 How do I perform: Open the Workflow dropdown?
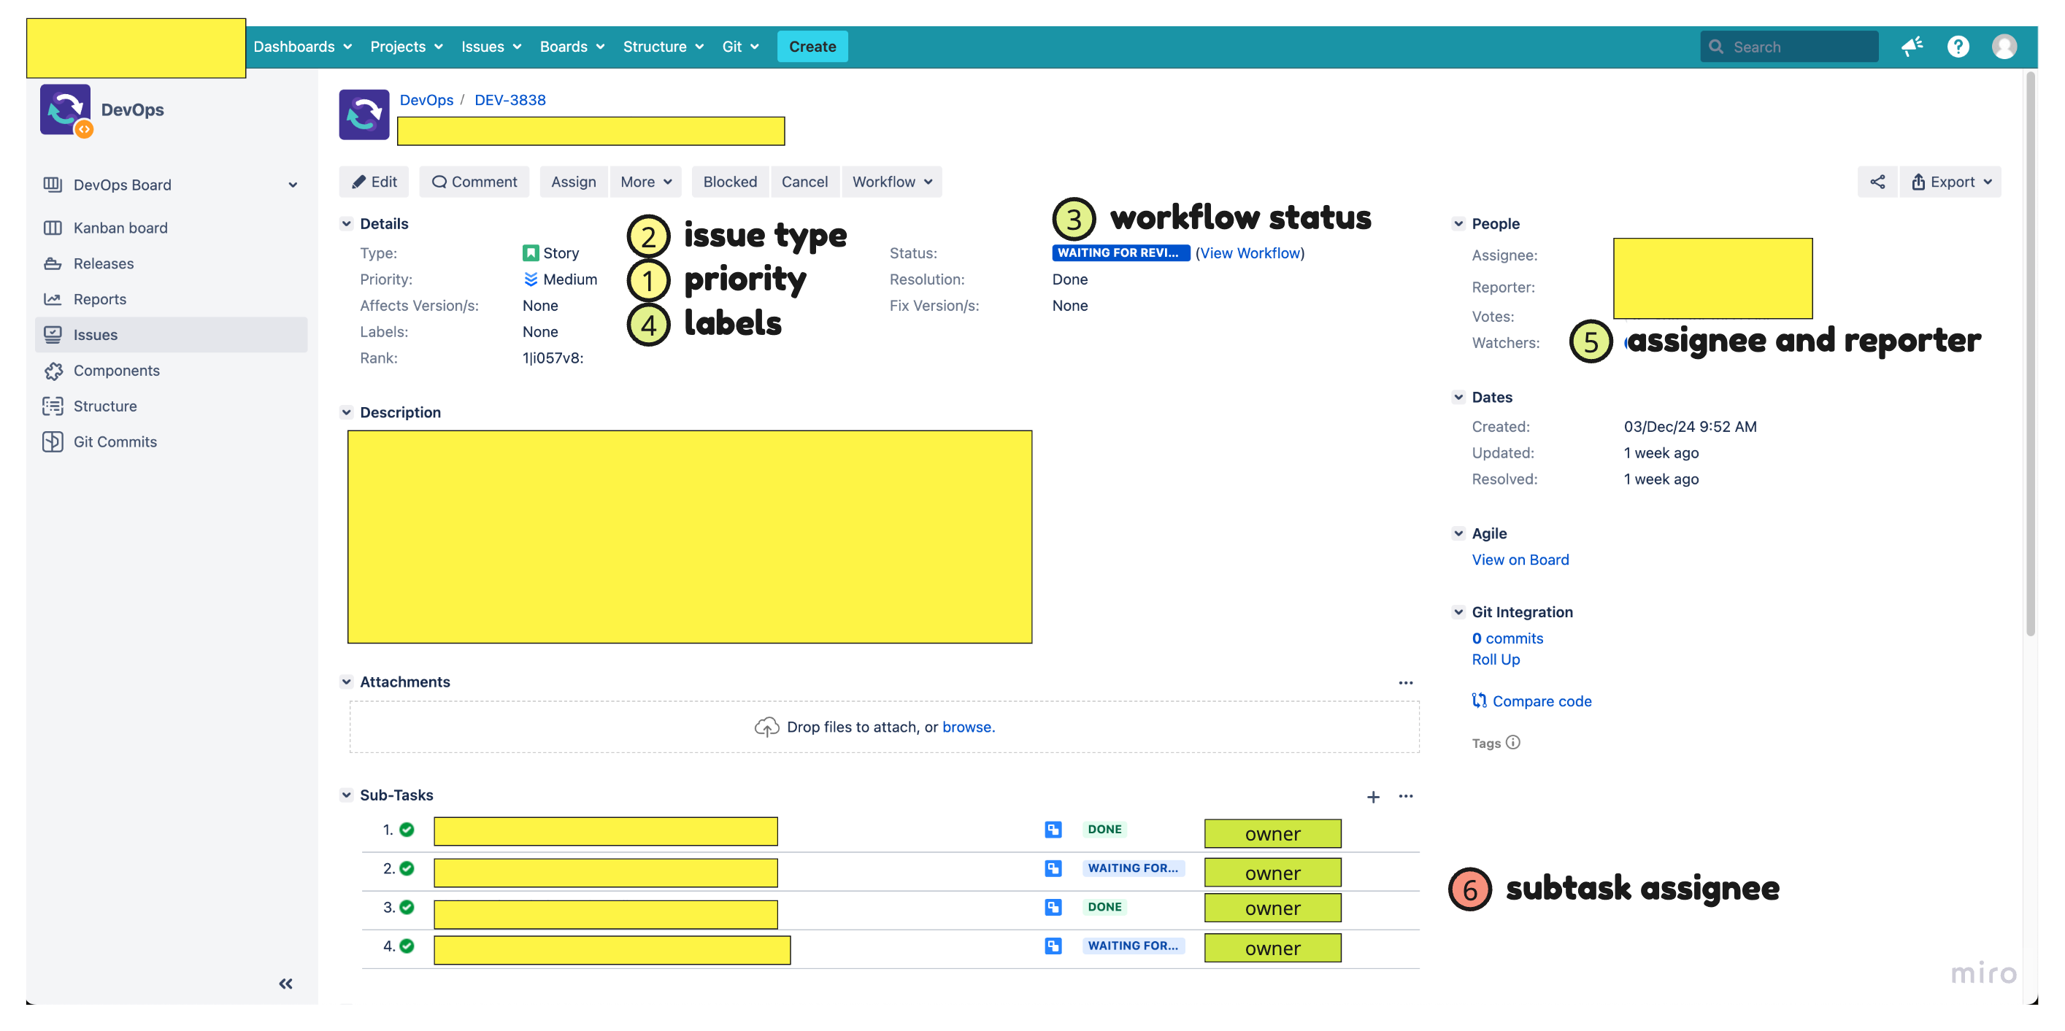(891, 182)
